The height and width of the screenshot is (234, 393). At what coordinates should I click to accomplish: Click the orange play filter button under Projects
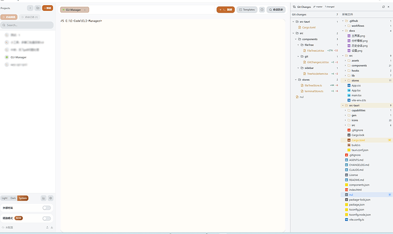(x=9, y=17)
